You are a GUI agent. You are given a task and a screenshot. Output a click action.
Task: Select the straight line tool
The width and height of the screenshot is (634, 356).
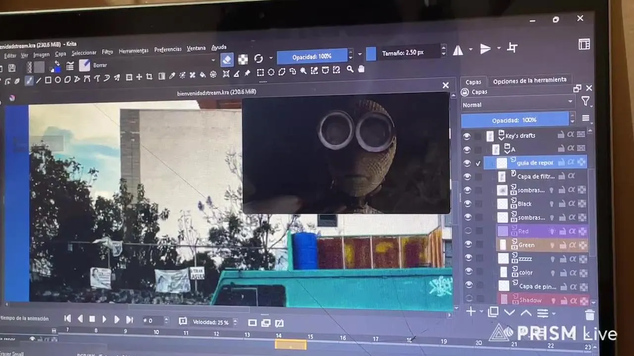pyautogui.click(x=38, y=80)
